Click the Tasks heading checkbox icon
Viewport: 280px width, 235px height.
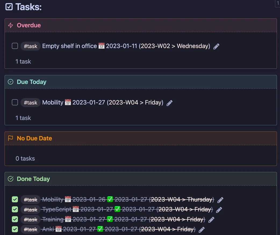click(x=9, y=7)
